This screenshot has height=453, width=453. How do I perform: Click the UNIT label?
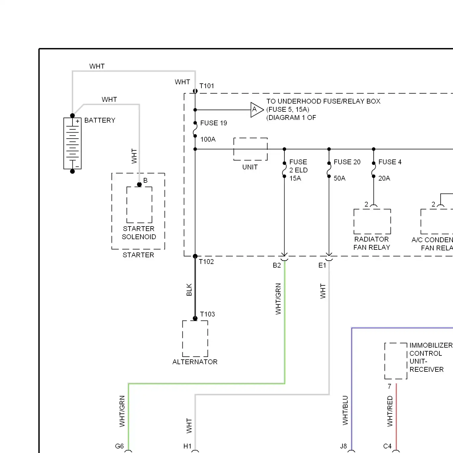coord(250,167)
